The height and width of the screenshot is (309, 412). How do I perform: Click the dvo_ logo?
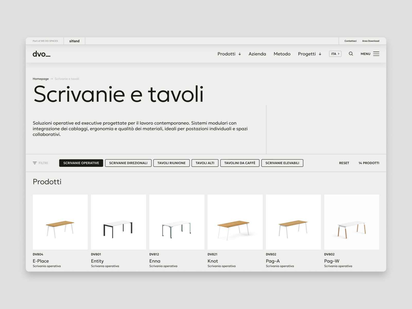pyautogui.click(x=41, y=54)
